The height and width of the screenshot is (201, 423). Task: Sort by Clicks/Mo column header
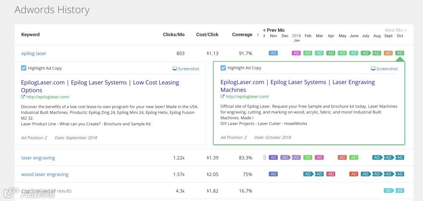click(x=174, y=34)
